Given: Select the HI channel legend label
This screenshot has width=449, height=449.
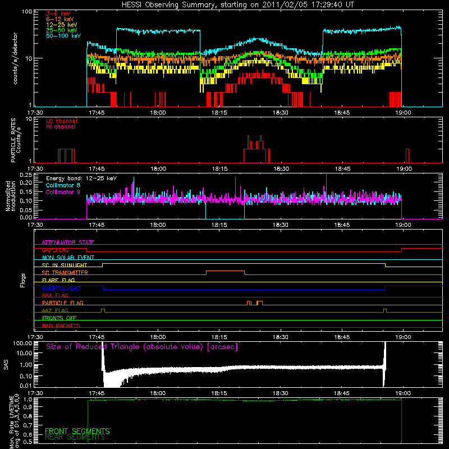Looking at the screenshot, I should pos(61,127).
